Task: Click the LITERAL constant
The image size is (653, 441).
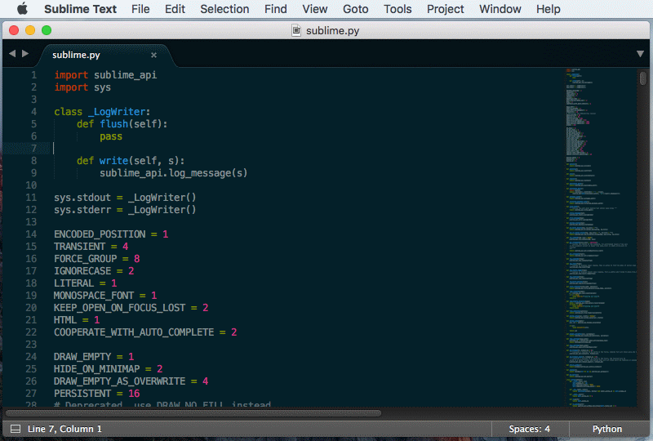Action: click(73, 283)
